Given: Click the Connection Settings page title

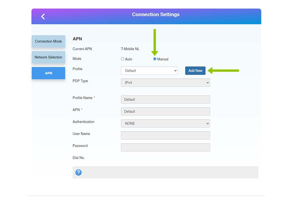Looking at the screenshot, I should [156, 15].
